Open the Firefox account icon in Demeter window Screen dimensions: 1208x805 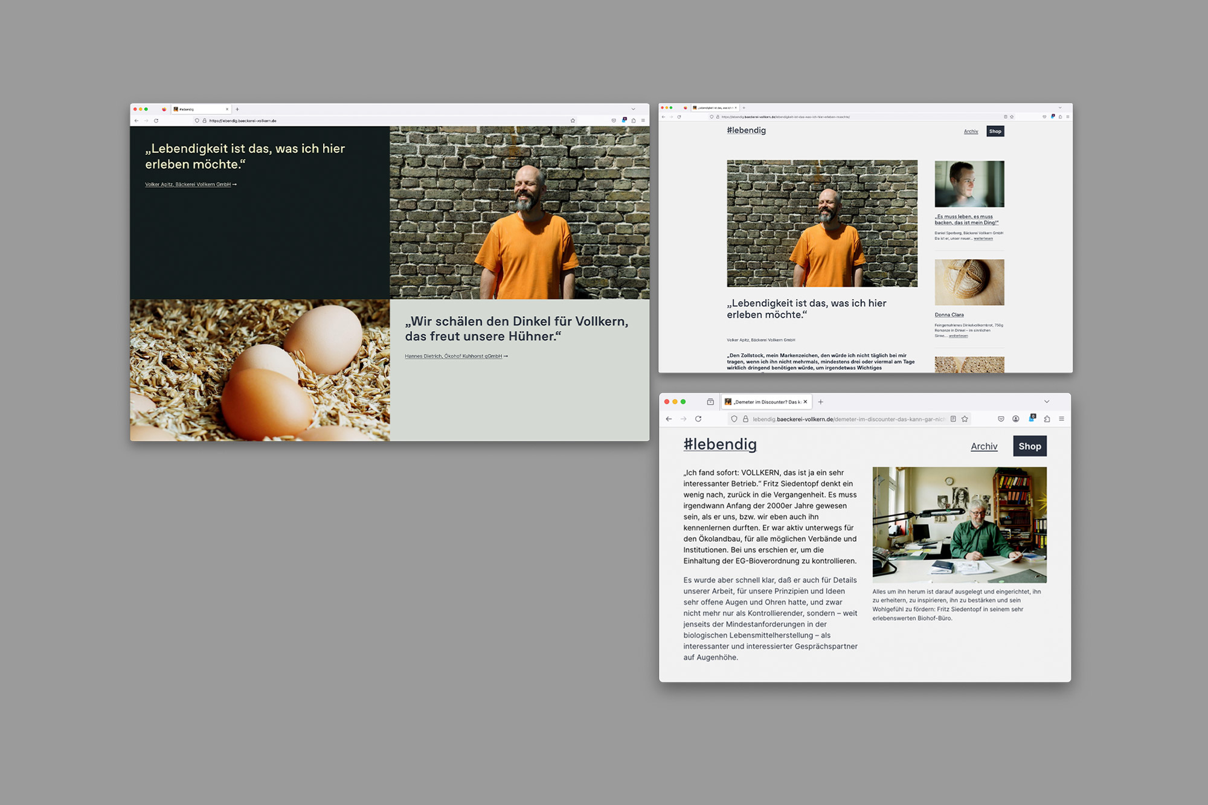[x=1016, y=419]
